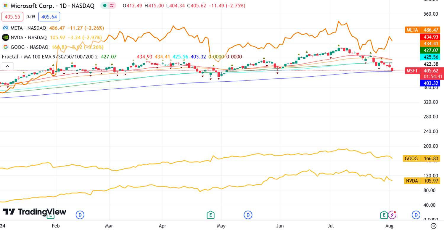Click the GOOG 166.83 price axis label

(422, 159)
